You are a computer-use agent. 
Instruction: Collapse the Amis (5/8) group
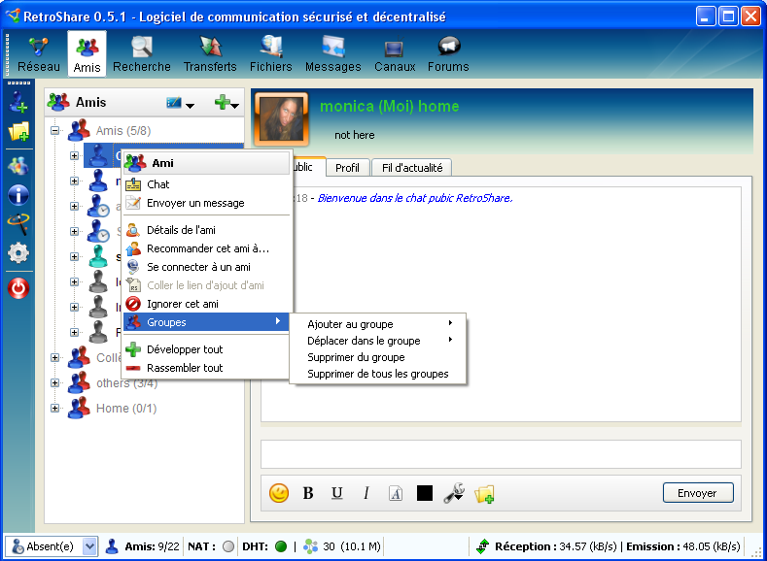[x=54, y=130]
